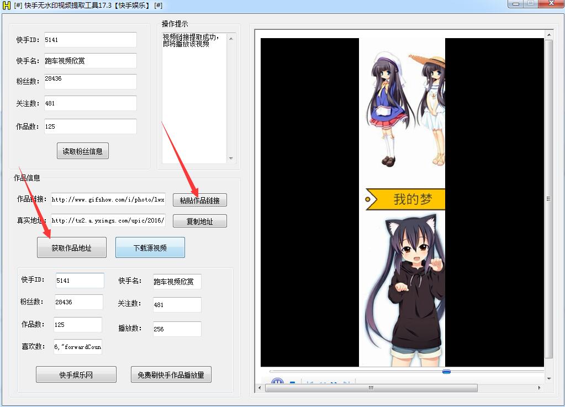Click the 作品链接 URL input field
This screenshot has width=565, height=407.
pos(108,199)
